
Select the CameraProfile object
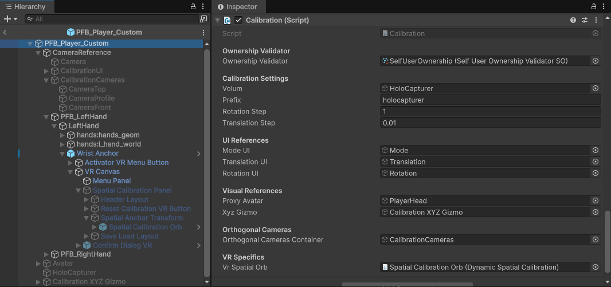pyautogui.click(x=92, y=98)
